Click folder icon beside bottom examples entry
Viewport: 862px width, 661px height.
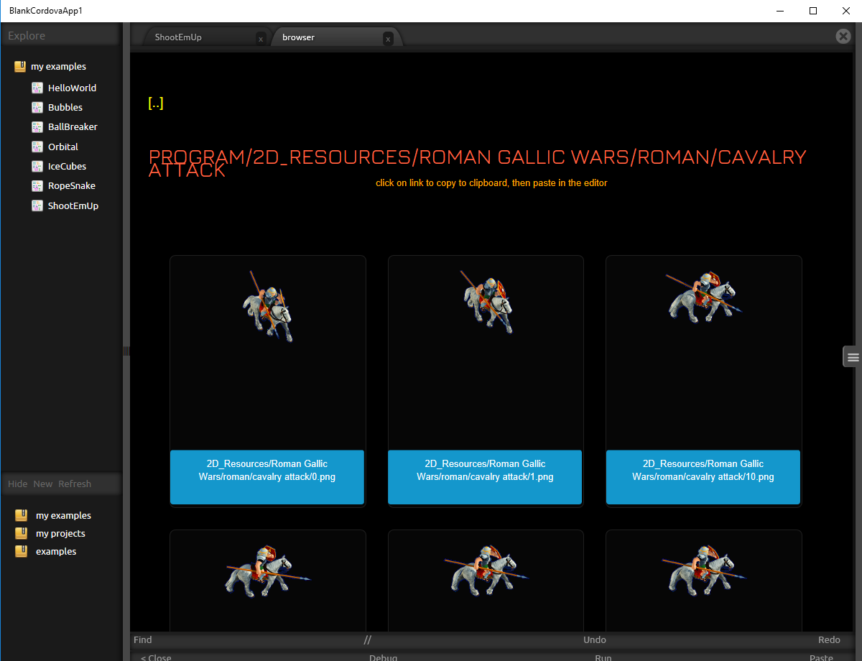(22, 551)
